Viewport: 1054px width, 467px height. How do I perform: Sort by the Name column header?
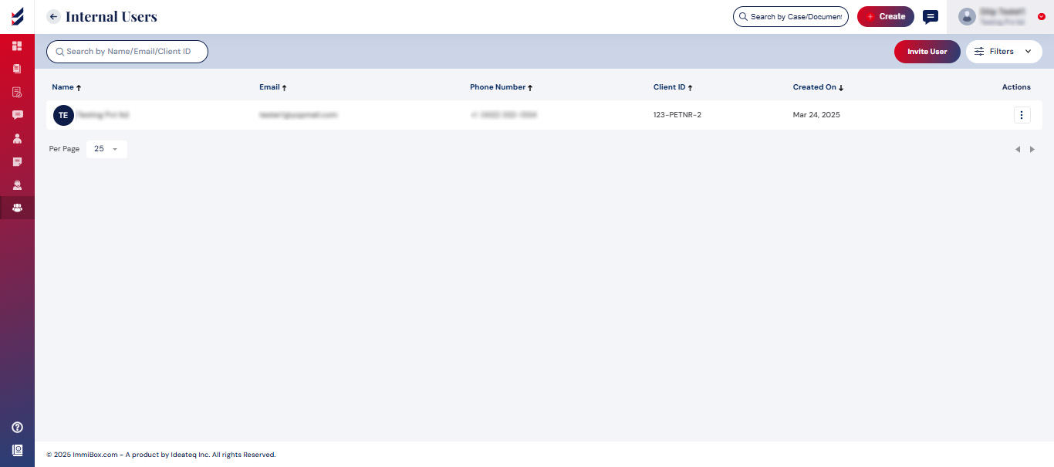(66, 87)
